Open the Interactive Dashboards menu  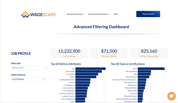tap(99, 14)
